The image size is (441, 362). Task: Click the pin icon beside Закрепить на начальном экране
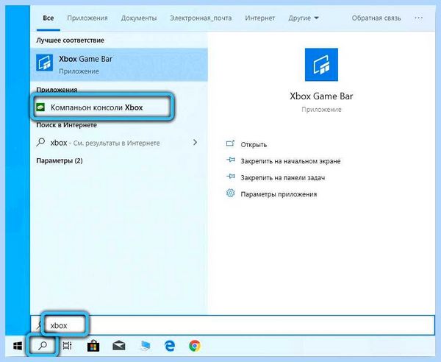231,160
